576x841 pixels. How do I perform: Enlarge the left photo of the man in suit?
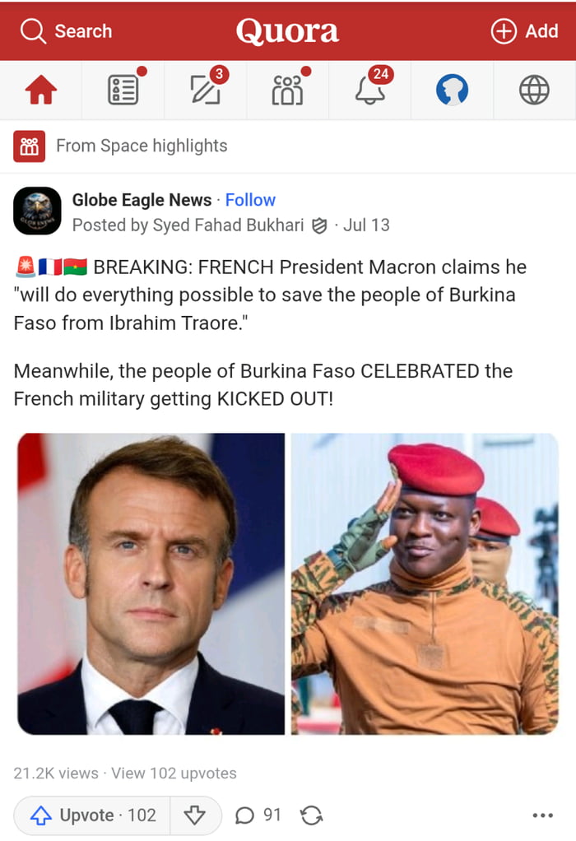(151, 583)
